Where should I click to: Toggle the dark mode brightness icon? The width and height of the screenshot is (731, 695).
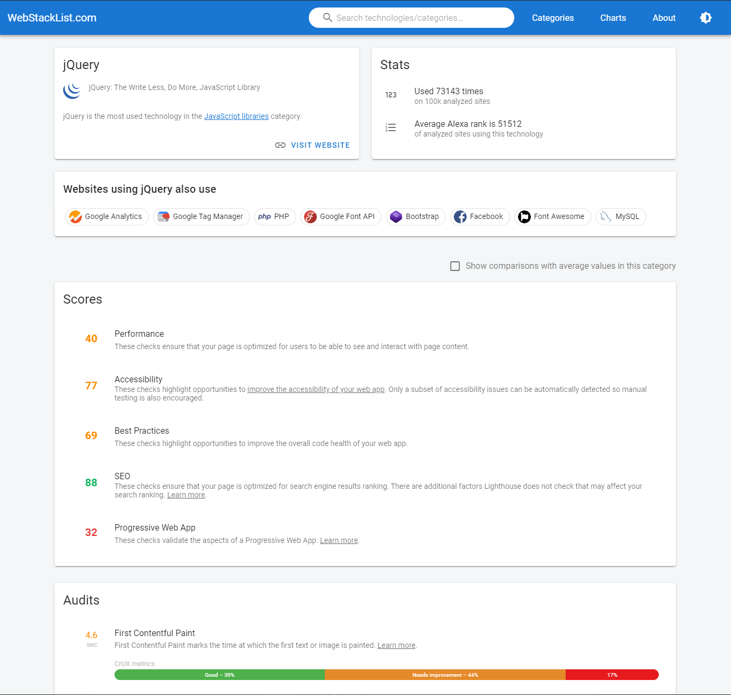(706, 18)
